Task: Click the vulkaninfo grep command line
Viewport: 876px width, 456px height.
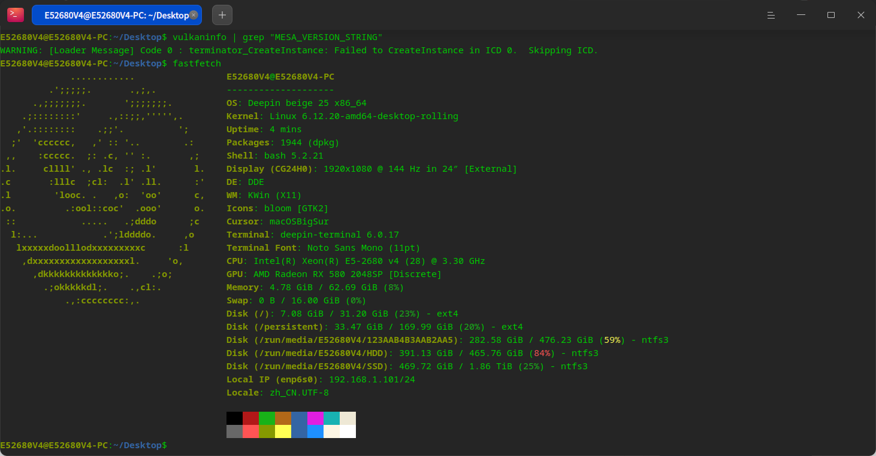Action: (x=277, y=37)
